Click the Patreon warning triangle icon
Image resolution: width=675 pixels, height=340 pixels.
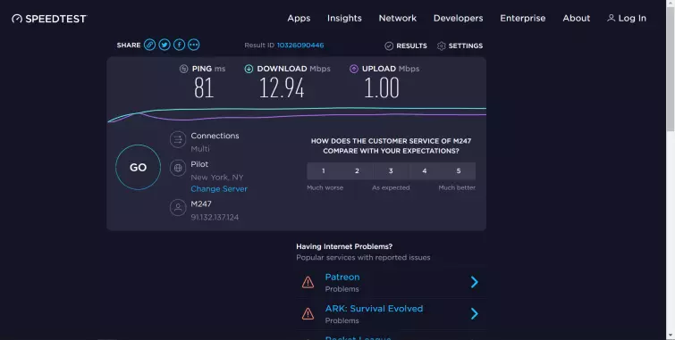[308, 282]
